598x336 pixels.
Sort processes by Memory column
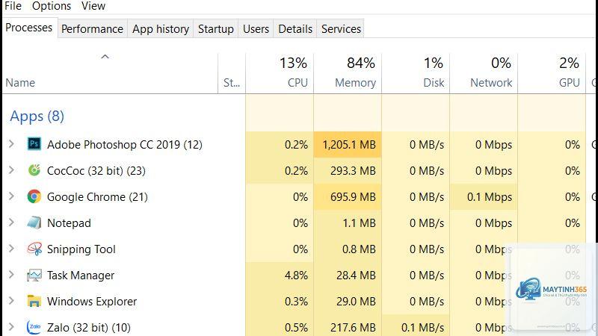point(348,72)
